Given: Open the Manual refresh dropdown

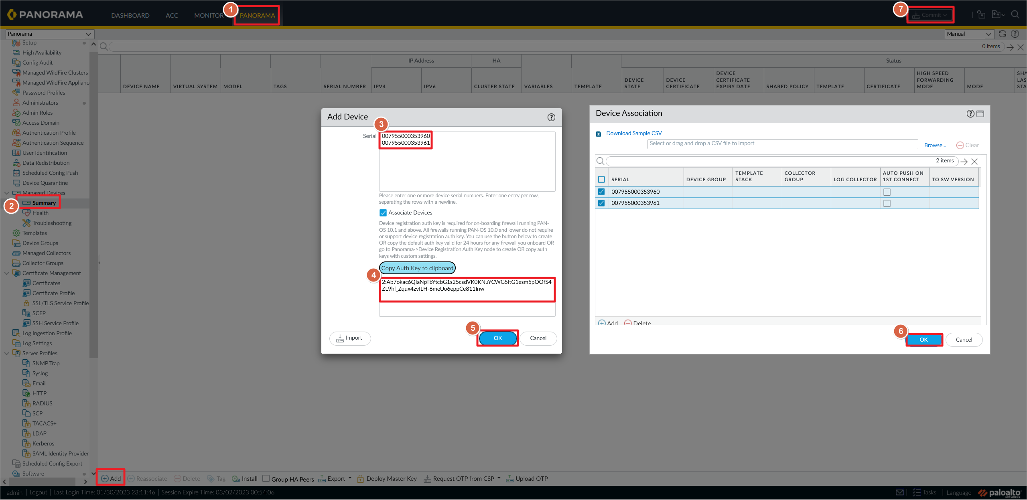Looking at the screenshot, I should coord(970,34).
